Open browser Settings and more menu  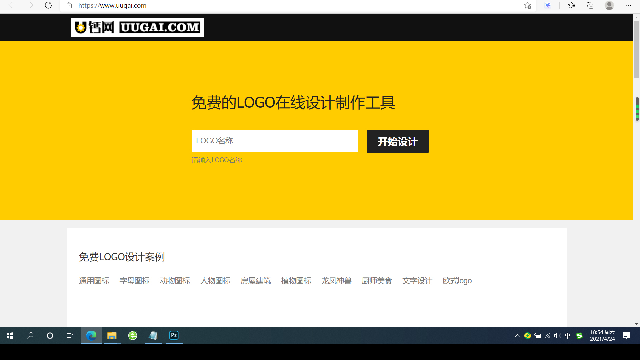pyautogui.click(x=628, y=5)
